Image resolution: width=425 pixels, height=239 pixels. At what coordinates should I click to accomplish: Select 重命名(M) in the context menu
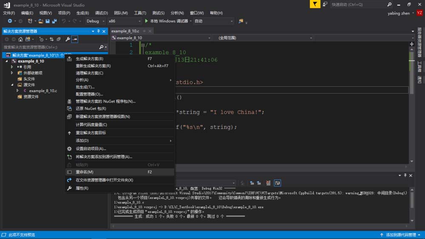coord(85,172)
